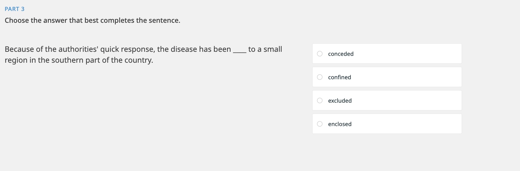Image resolution: width=520 pixels, height=171 pixels.
Task: Click the word 'disease' in the question
Action: coord(183,49)
